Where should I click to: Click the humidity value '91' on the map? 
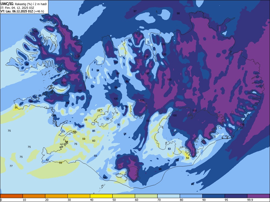coord(125,134)
